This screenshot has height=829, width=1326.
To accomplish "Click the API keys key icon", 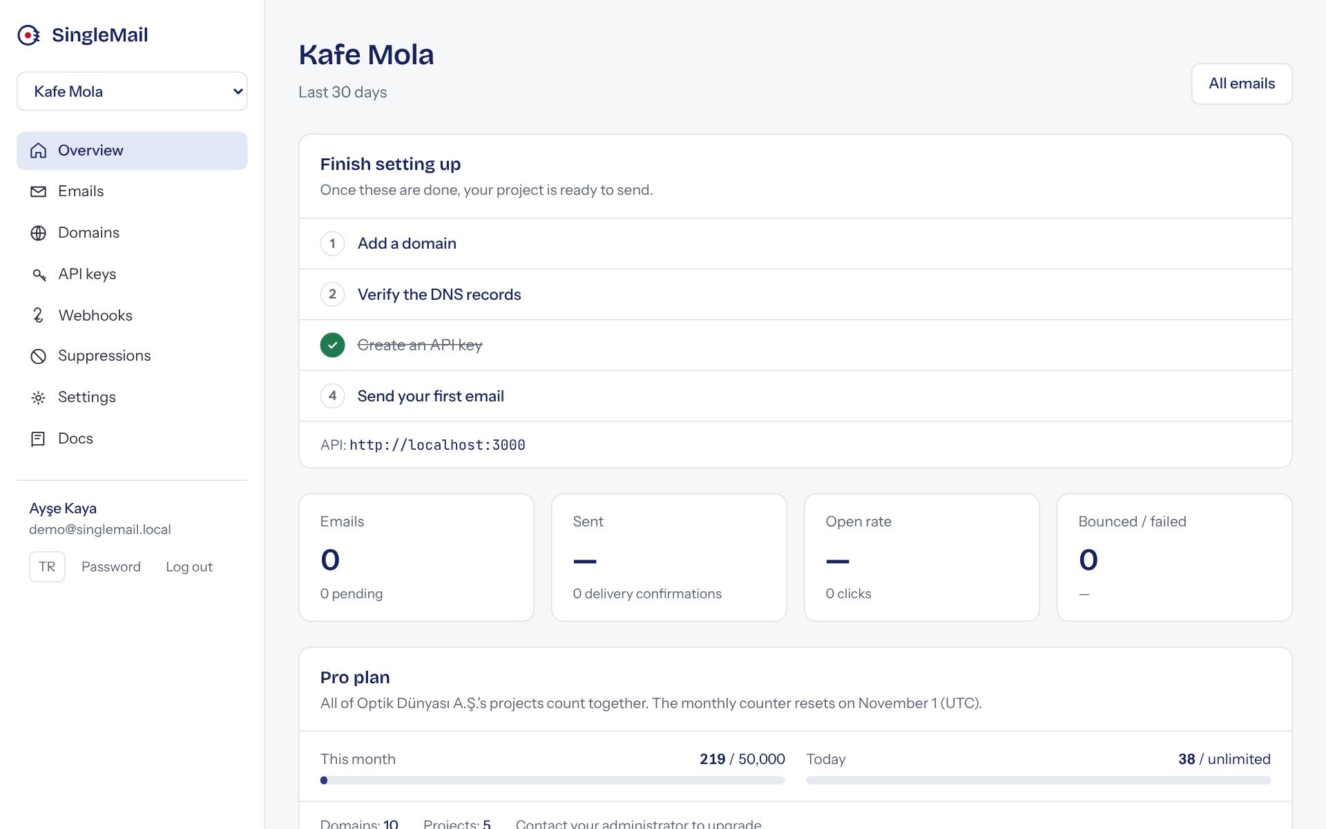I will 39,274.
